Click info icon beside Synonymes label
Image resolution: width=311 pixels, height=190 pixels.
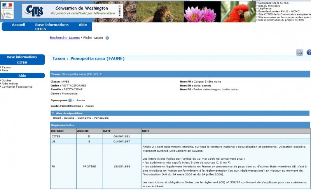70,100
